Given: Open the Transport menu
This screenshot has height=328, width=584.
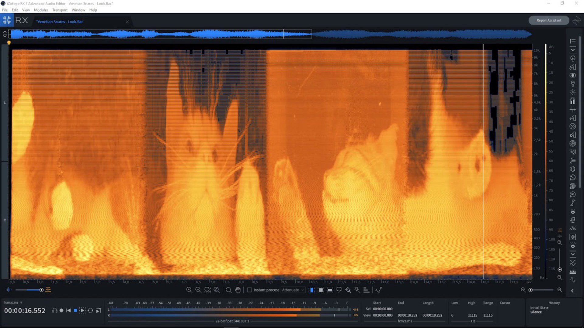Looking at the screenshot, I should 60,10.
